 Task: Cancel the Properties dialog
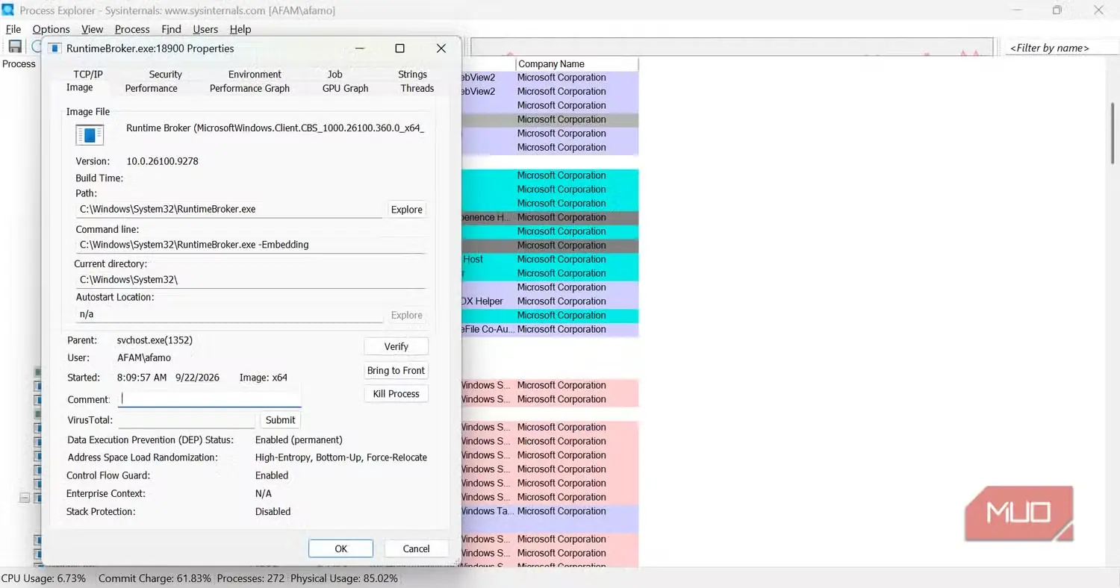coord(416,548)
